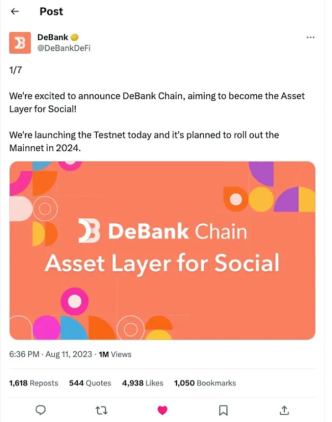Open the @DeBankDeFi handle link
This screenshot has width=332, height=422.
pos(64,48)
